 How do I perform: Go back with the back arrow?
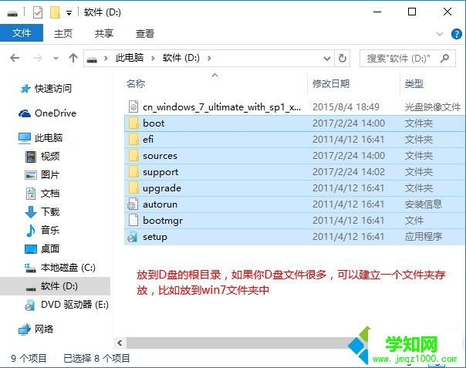(15, 58)
